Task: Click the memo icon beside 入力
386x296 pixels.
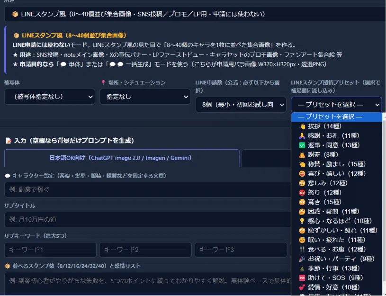Action: (9, 141)
